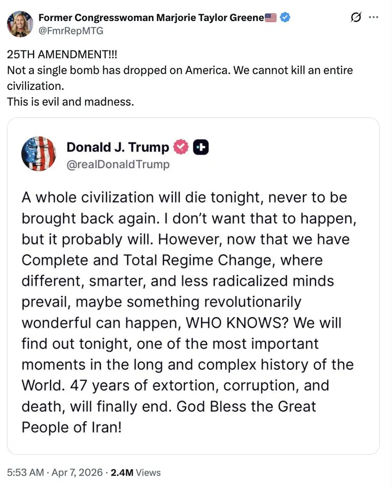Open the three-dot More options menu
392x489 pixels.
(373, 18)
